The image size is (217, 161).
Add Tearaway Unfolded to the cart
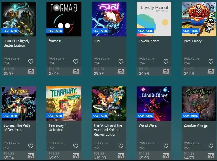click(76, 156)
